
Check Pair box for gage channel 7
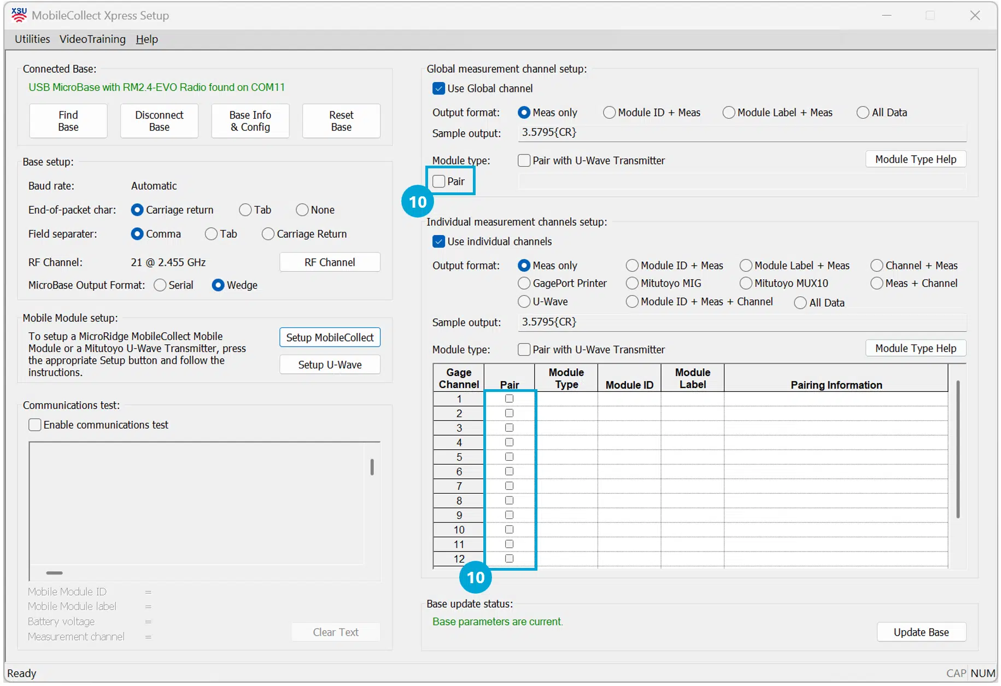coord(509,486)
